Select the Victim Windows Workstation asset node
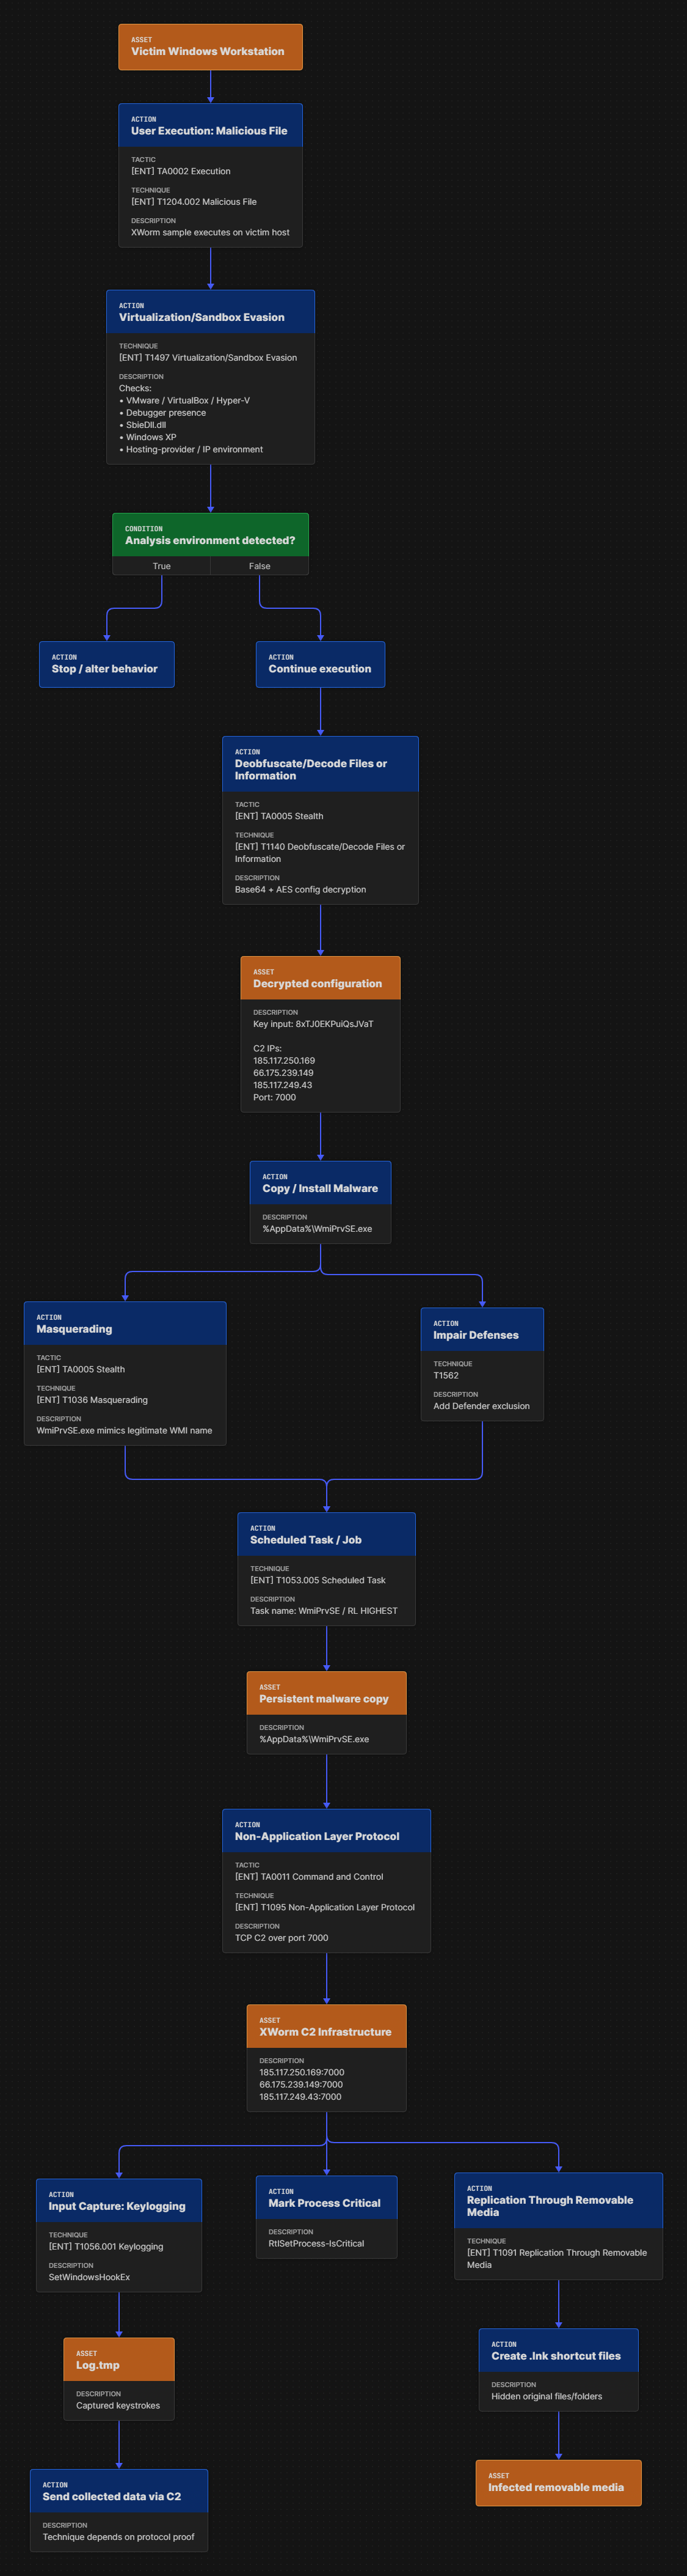The width and height of the screenshot is (687, 2576). click(x=209, y=47)
